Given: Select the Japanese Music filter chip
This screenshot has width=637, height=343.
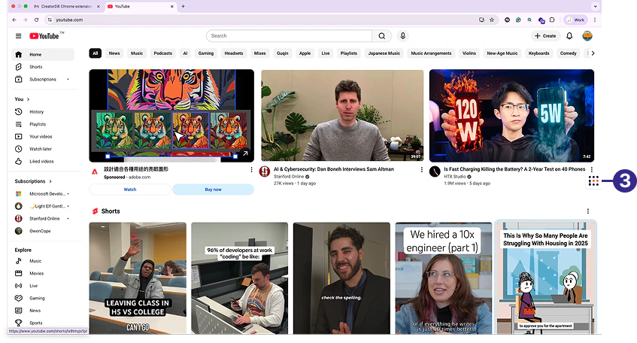Looking at the screenshot, I should [384, 53].
